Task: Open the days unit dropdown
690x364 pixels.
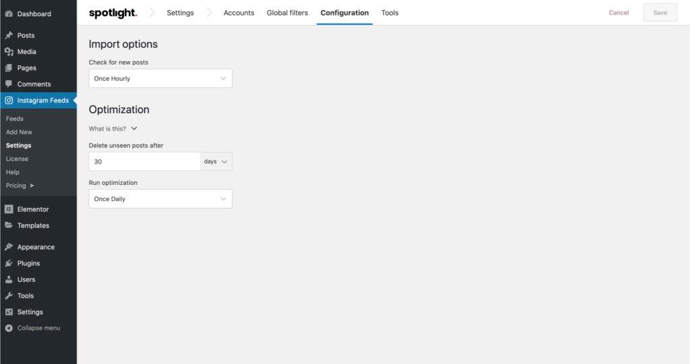Action: point(216,161)
